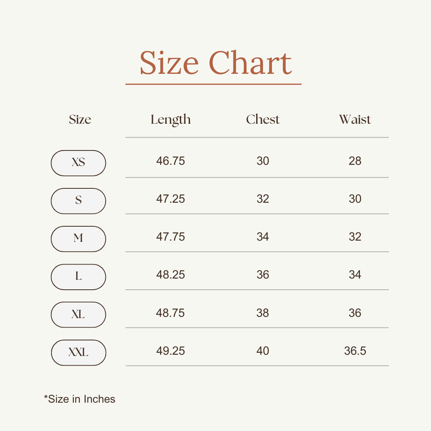
Task: Click the XL length value 48.75
Action: coord(170,313)
